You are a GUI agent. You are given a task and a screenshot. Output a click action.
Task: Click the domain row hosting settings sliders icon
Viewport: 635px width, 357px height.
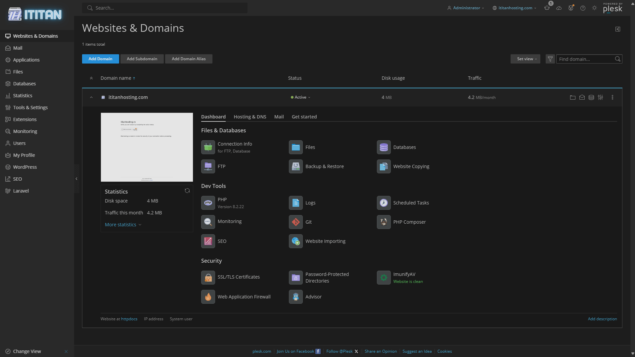pos(601,97)
